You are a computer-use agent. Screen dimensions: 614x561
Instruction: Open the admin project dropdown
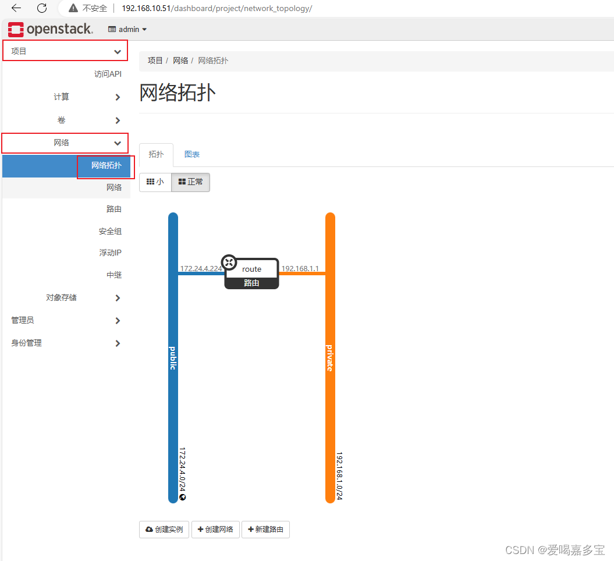pyautogui.click(x=127, y=29)
